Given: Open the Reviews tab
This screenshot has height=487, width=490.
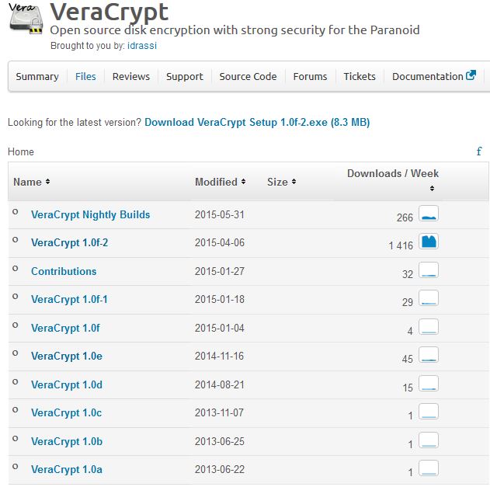Looking at the screenshot, I should [x=130, y=76].
